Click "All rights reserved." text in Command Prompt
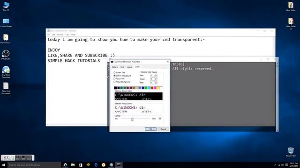The width and height of the screenshot is (300, 168). (193, 69)
